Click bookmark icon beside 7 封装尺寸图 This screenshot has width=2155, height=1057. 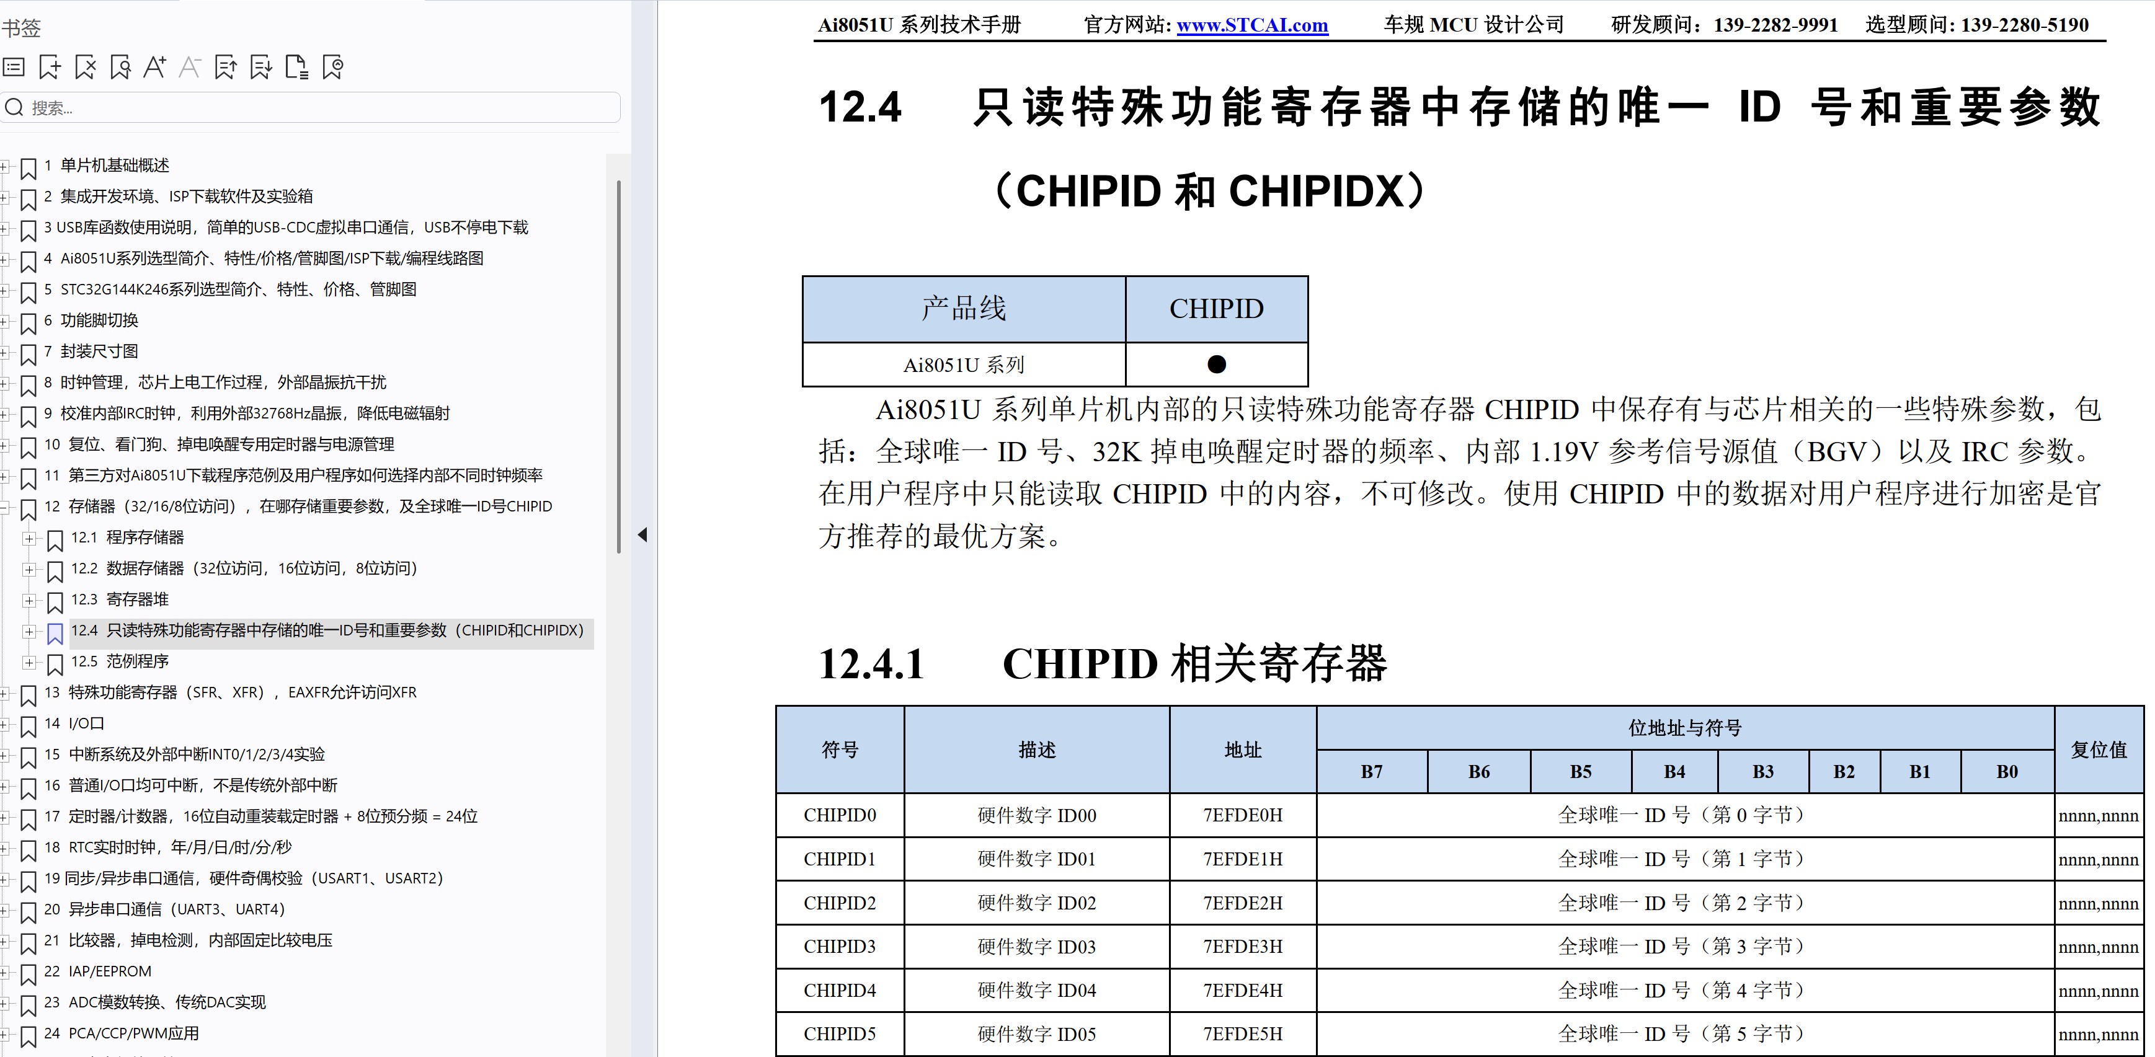click(28, 355)
